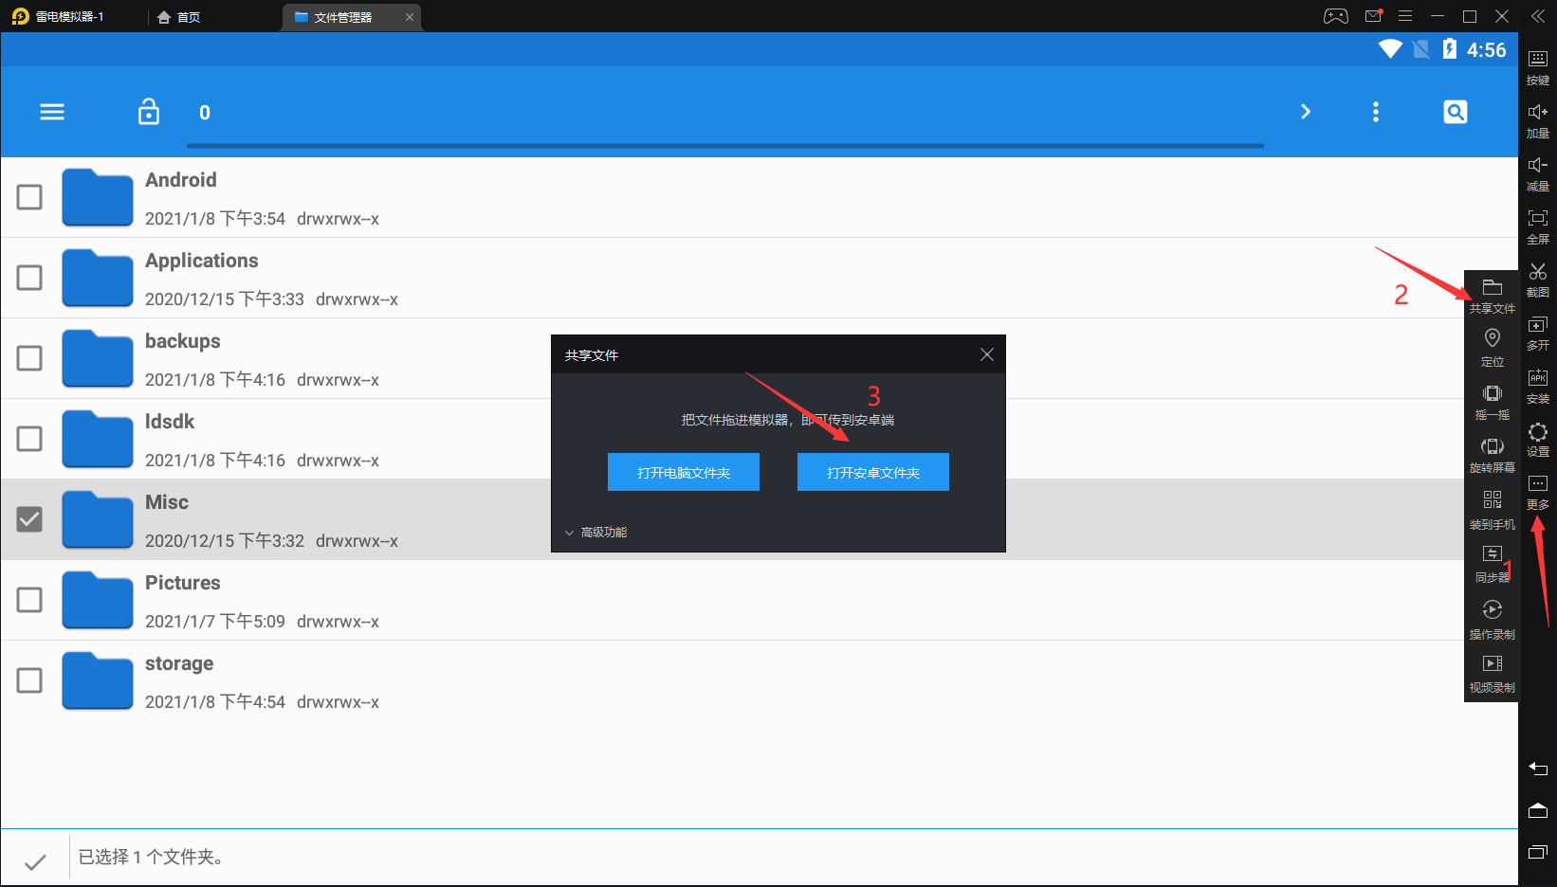This screenshot has width=1557, height=887.
Task: Uncheck the Misc folder checkbox
Action: [x=30, y=519]
